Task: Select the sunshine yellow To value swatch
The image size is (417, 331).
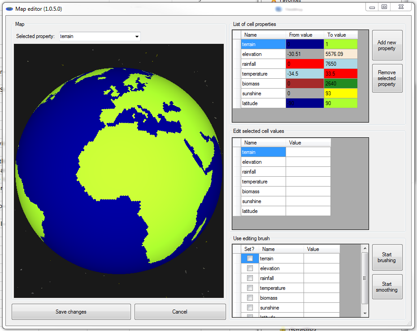Action: 340,93
